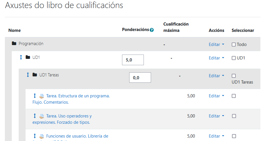Click the Ponderacións help question-mark icon
263x141 pixels.
[152, 30]
